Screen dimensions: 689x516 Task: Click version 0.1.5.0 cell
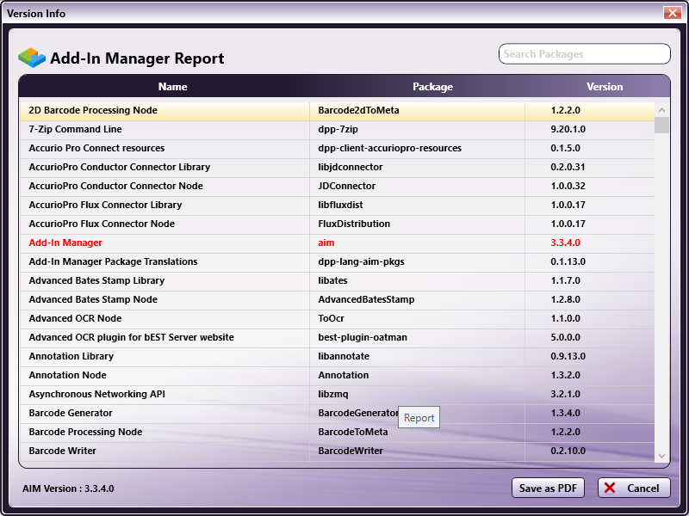(x=590, y=148)
